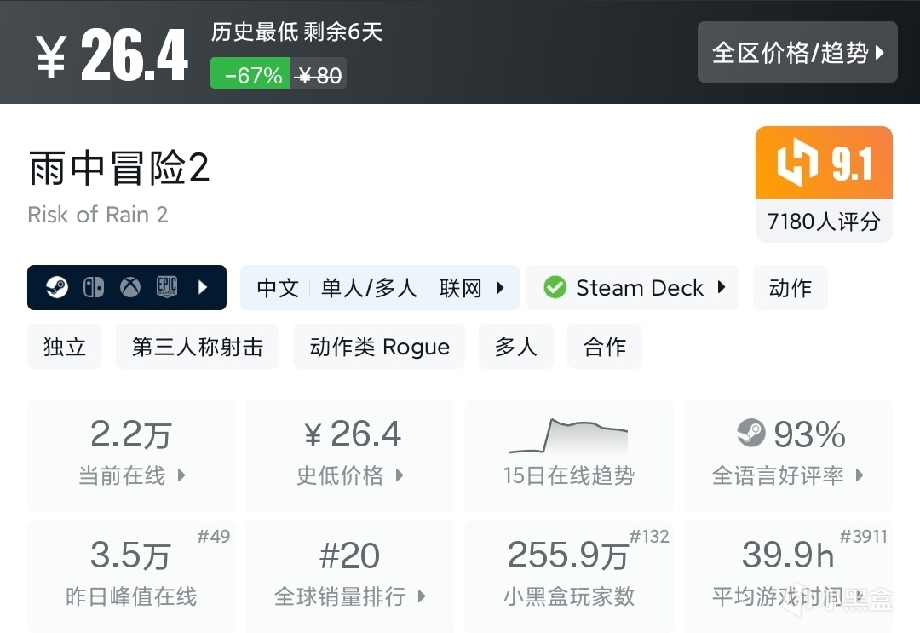
Task: Open 全区价格/趋势 price trends
Action: (797, 53)
